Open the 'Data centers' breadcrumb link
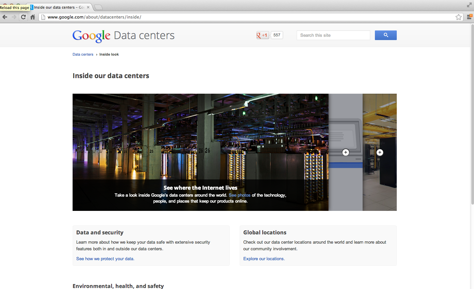Image resolution: width=474 pixels, height=289 pixels. coord(83,54)
